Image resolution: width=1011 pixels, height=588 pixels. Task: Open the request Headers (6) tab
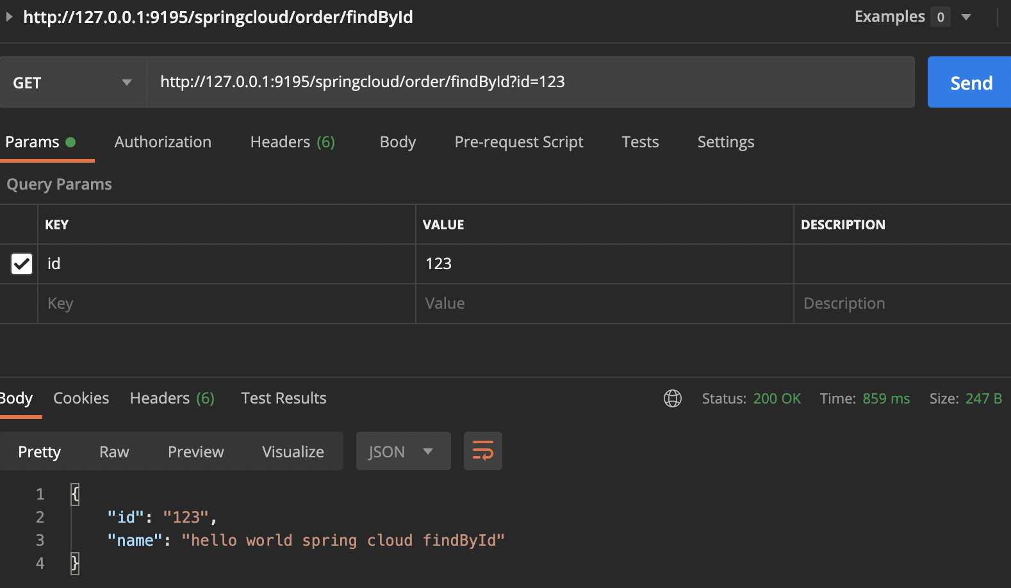click(x=293, y=142)
